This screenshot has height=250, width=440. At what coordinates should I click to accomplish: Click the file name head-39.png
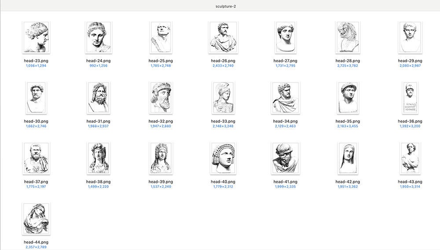click(x=161, y=182)
